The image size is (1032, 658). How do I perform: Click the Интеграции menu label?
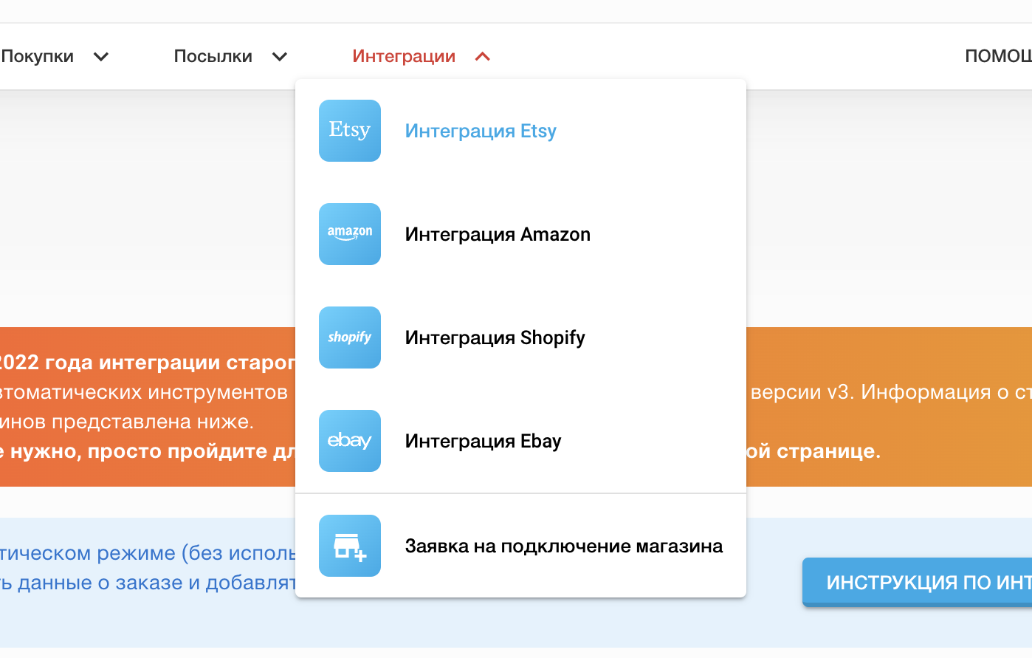click(x=404, y=56)
